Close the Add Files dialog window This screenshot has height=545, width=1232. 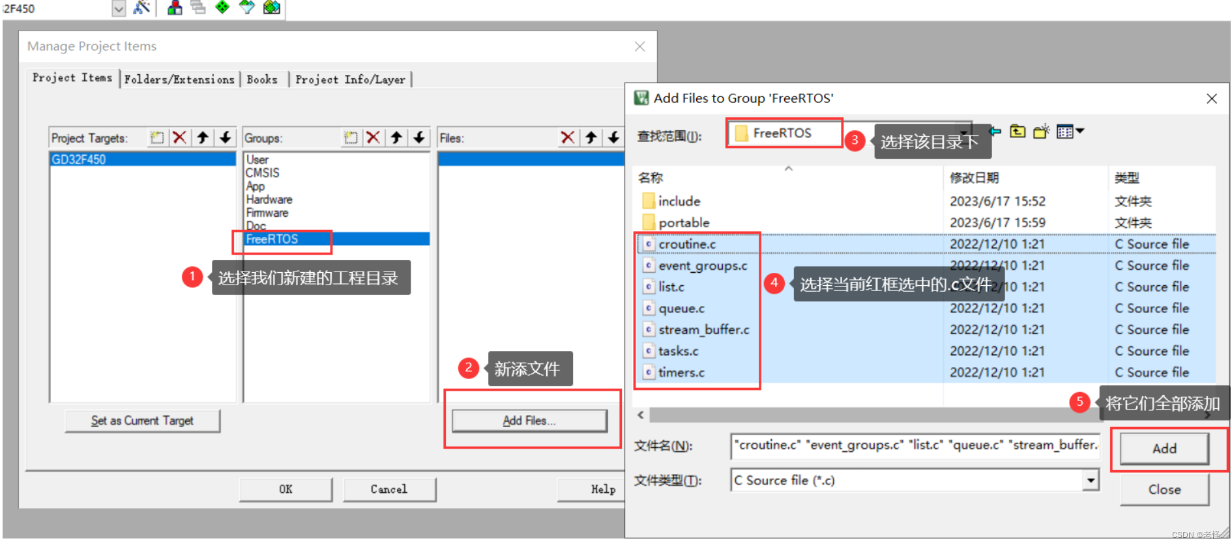(1212, 98)
